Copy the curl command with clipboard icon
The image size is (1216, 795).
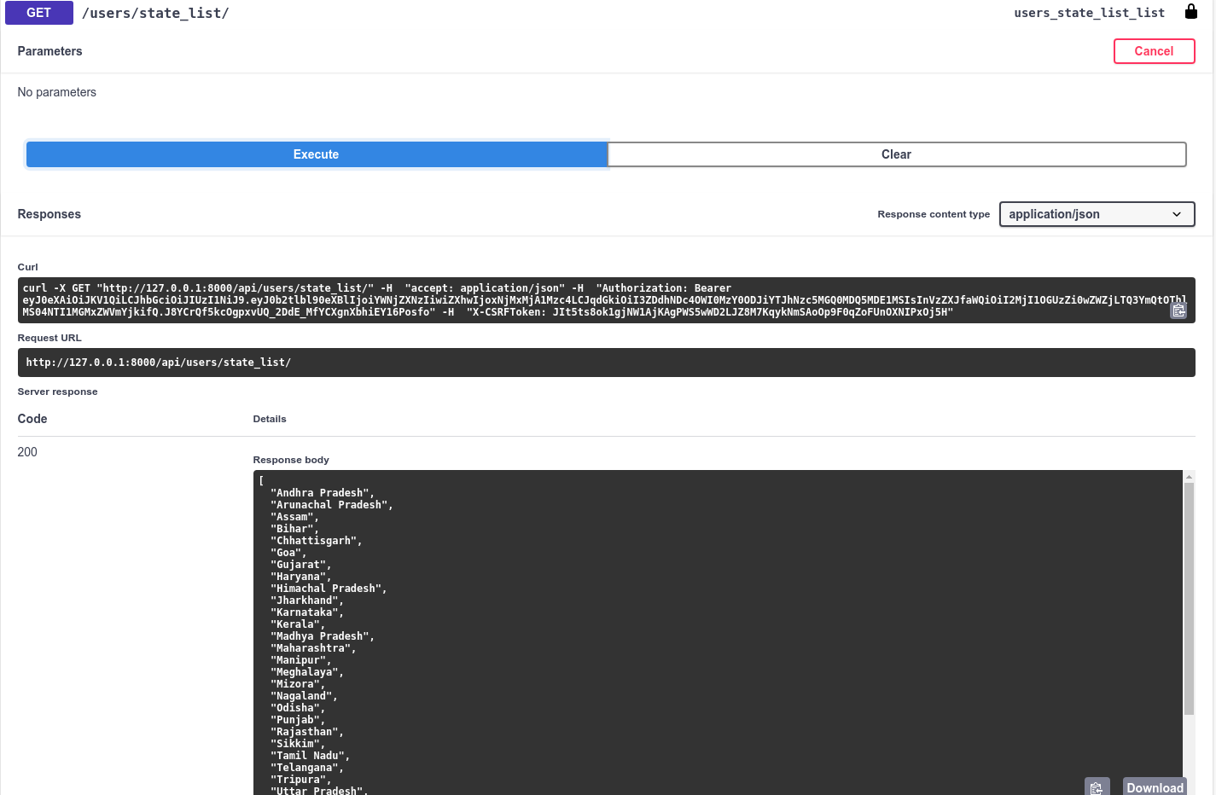tap(1178, 310)
